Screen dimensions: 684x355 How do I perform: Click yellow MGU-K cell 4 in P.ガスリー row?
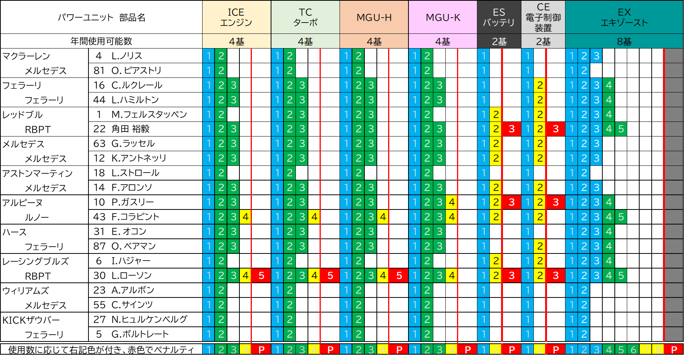[x=452, y=202]
